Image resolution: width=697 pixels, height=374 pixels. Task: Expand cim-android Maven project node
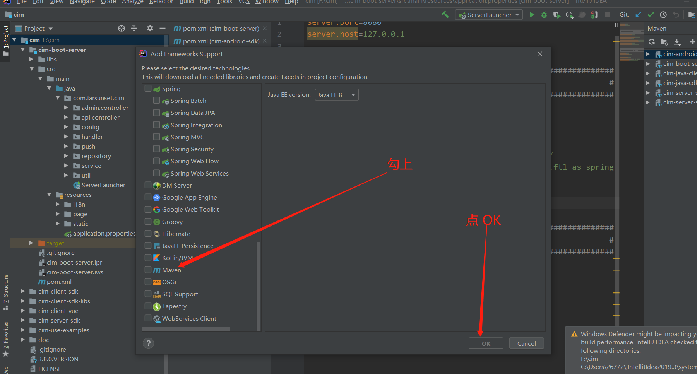click(648, 54)
